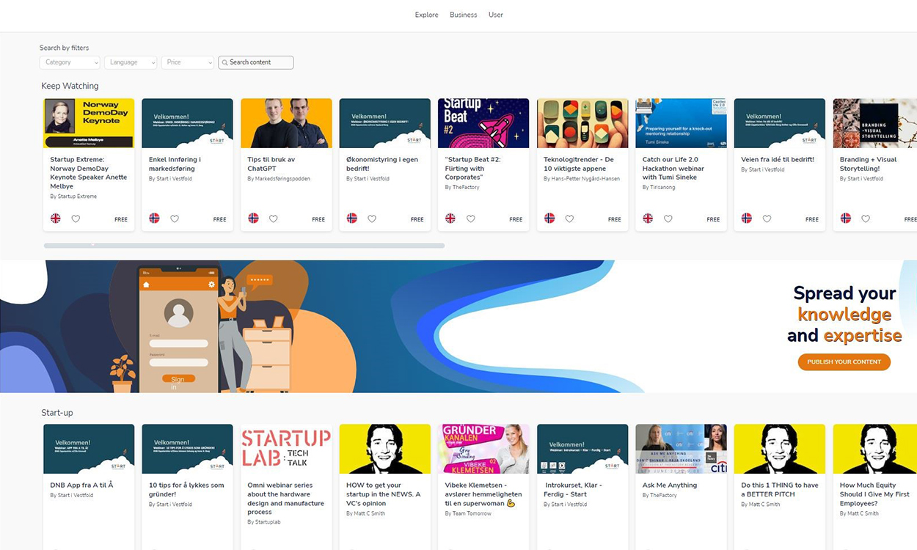Screen dimensions: 917x550
Task: Click the UK flag on Startup Beat #2 card
Action: 450,219
